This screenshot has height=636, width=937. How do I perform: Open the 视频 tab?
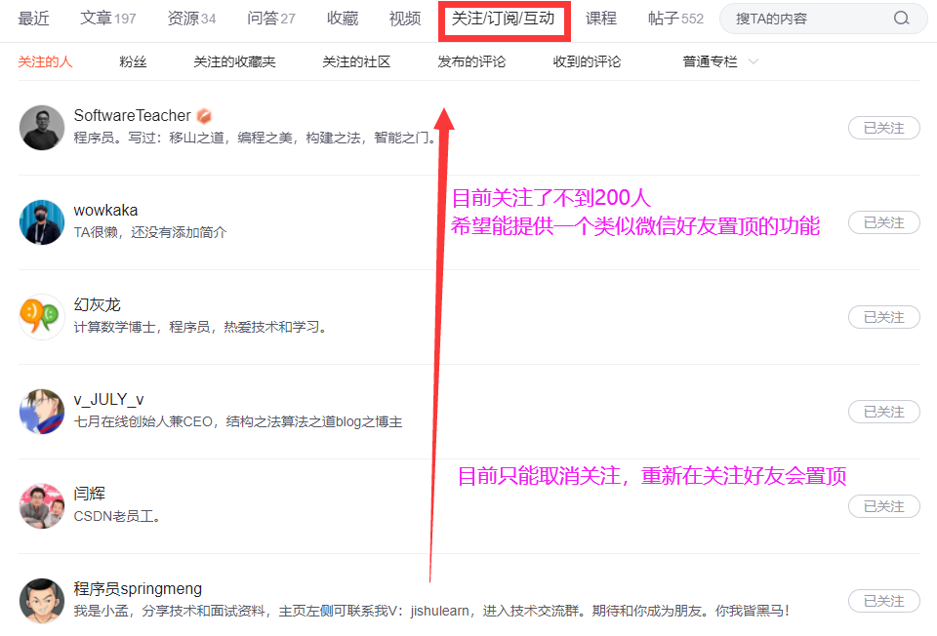404,19
